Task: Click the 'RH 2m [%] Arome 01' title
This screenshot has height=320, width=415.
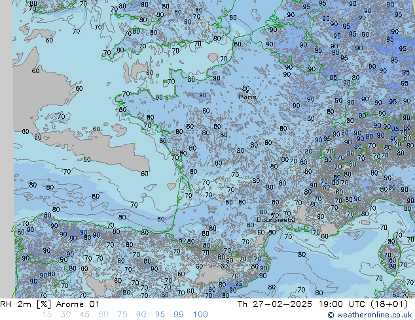Action: [x=50, y=304]
